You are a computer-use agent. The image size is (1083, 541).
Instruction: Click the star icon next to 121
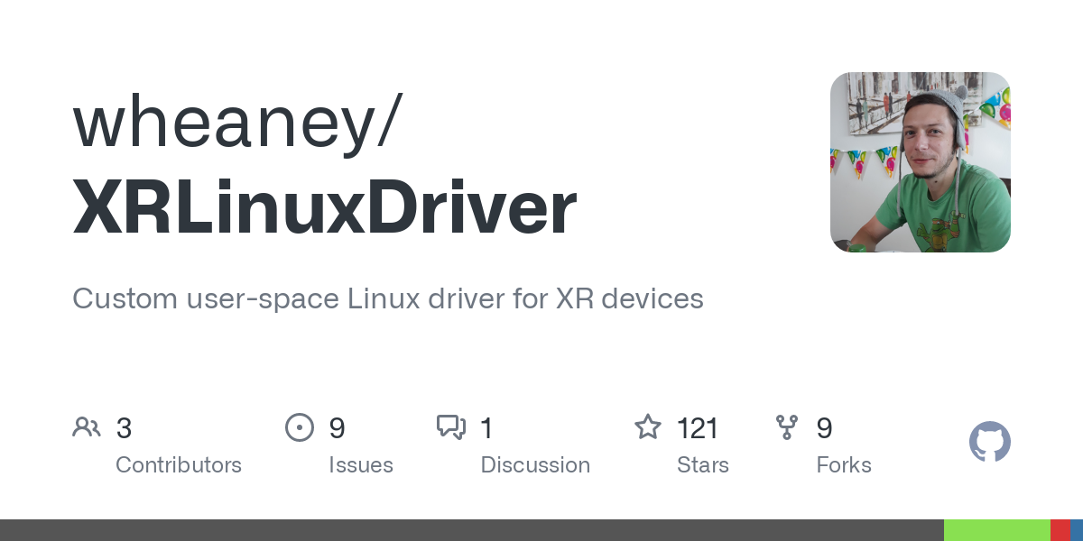pyautogui.click(x=648, y=427)
